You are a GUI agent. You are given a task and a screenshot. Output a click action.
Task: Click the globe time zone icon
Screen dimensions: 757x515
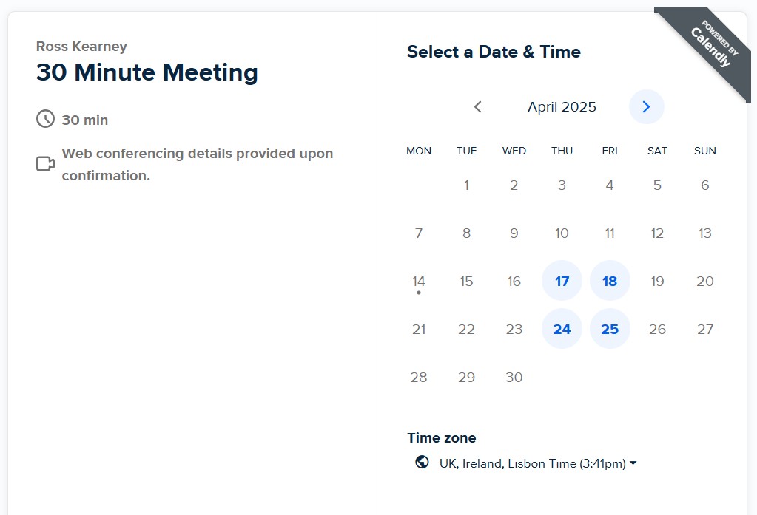(422, 463)
